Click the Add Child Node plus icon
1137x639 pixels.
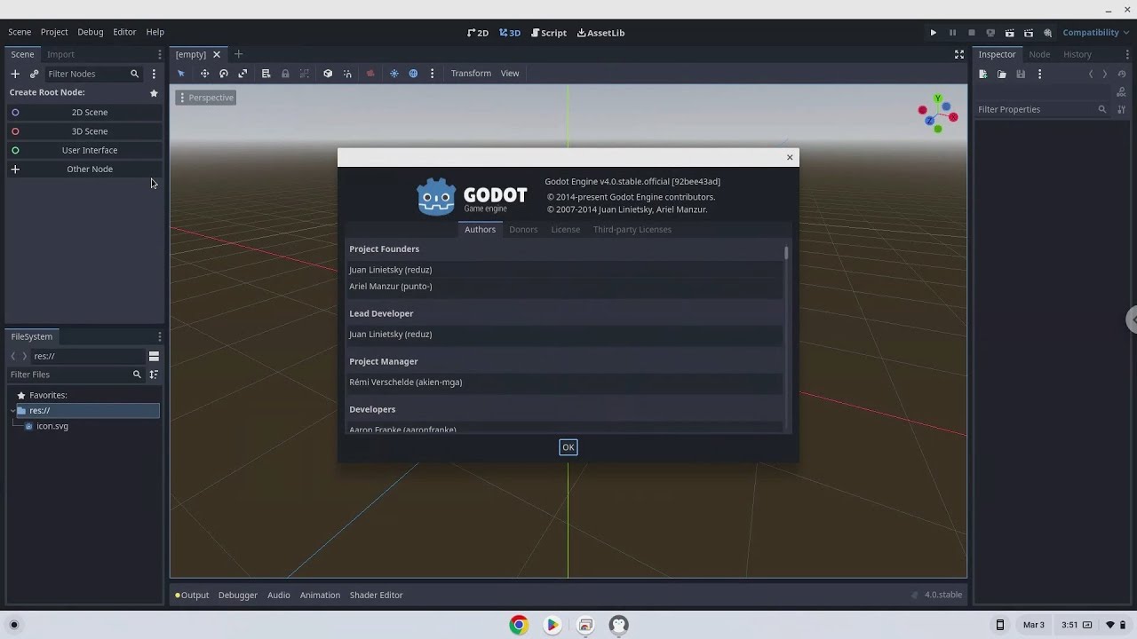(15, 74)
